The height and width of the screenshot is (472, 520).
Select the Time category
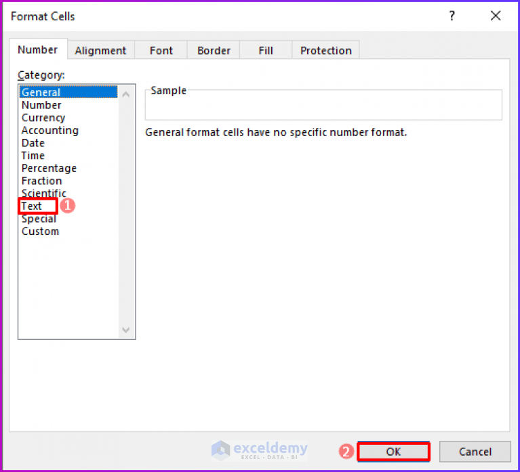[x=68, y=155]
